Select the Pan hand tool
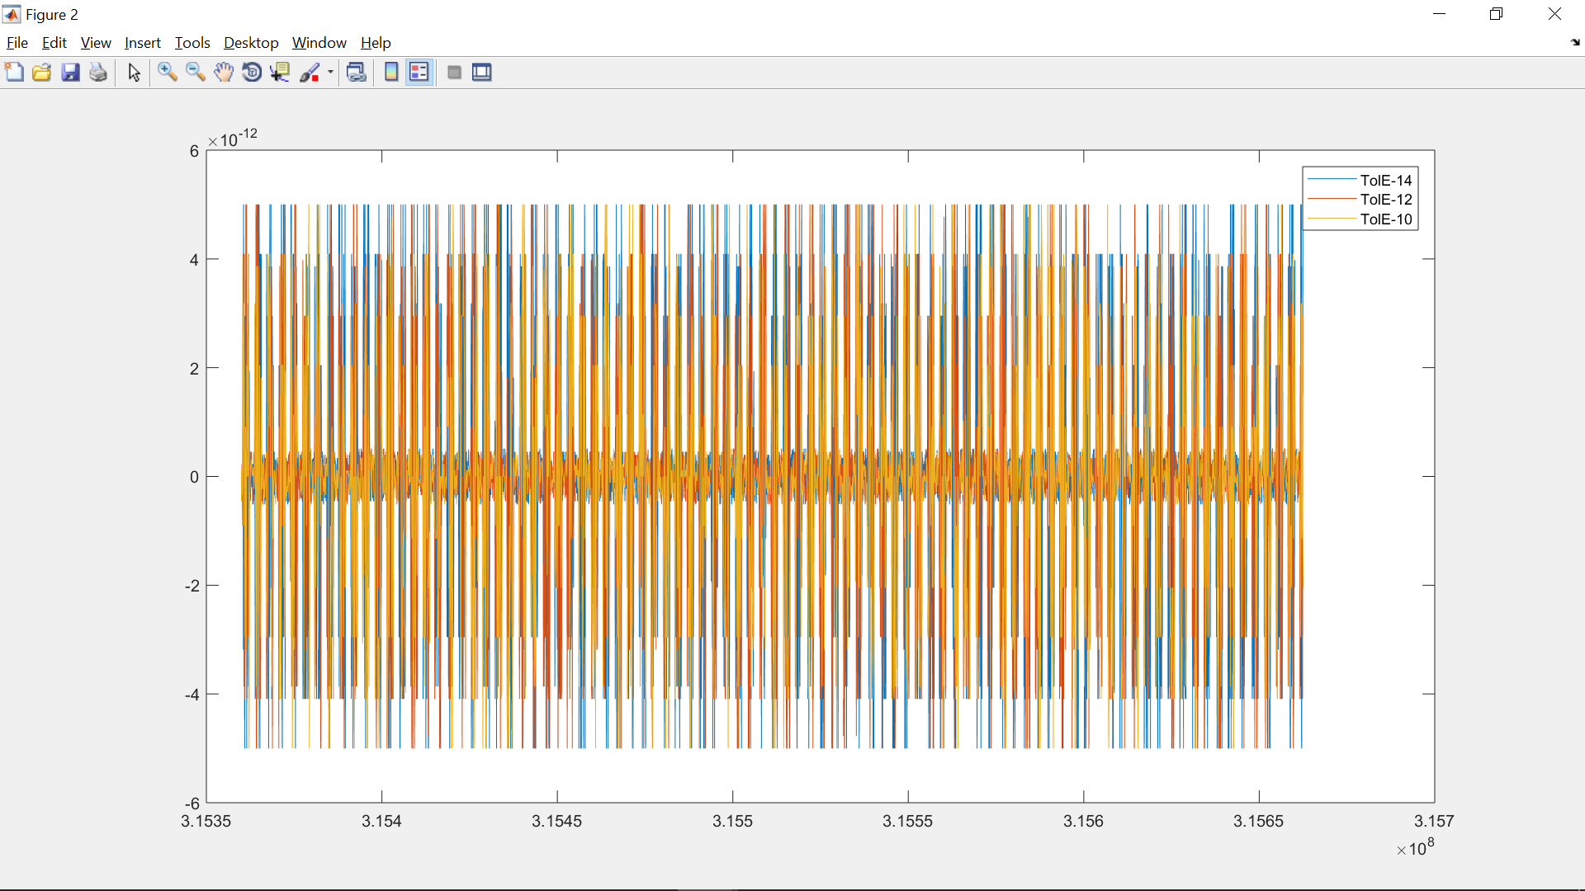This screenshot has height=891, width=1585. tap(224, 73)
